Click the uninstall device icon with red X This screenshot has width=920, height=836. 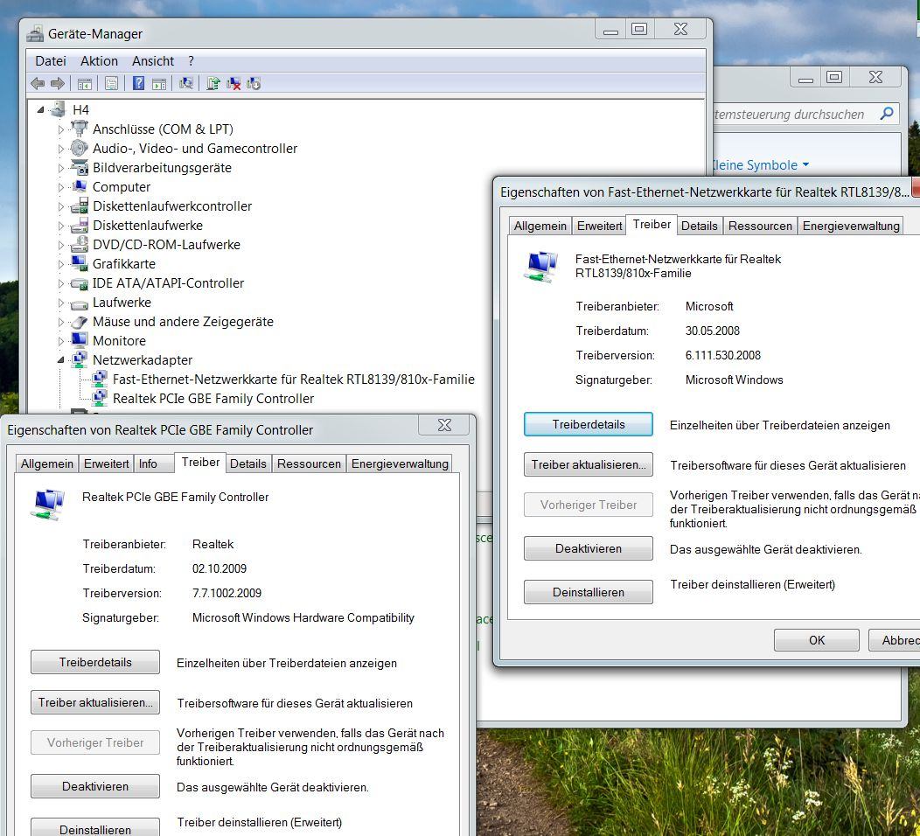click(x=233, y=83)
